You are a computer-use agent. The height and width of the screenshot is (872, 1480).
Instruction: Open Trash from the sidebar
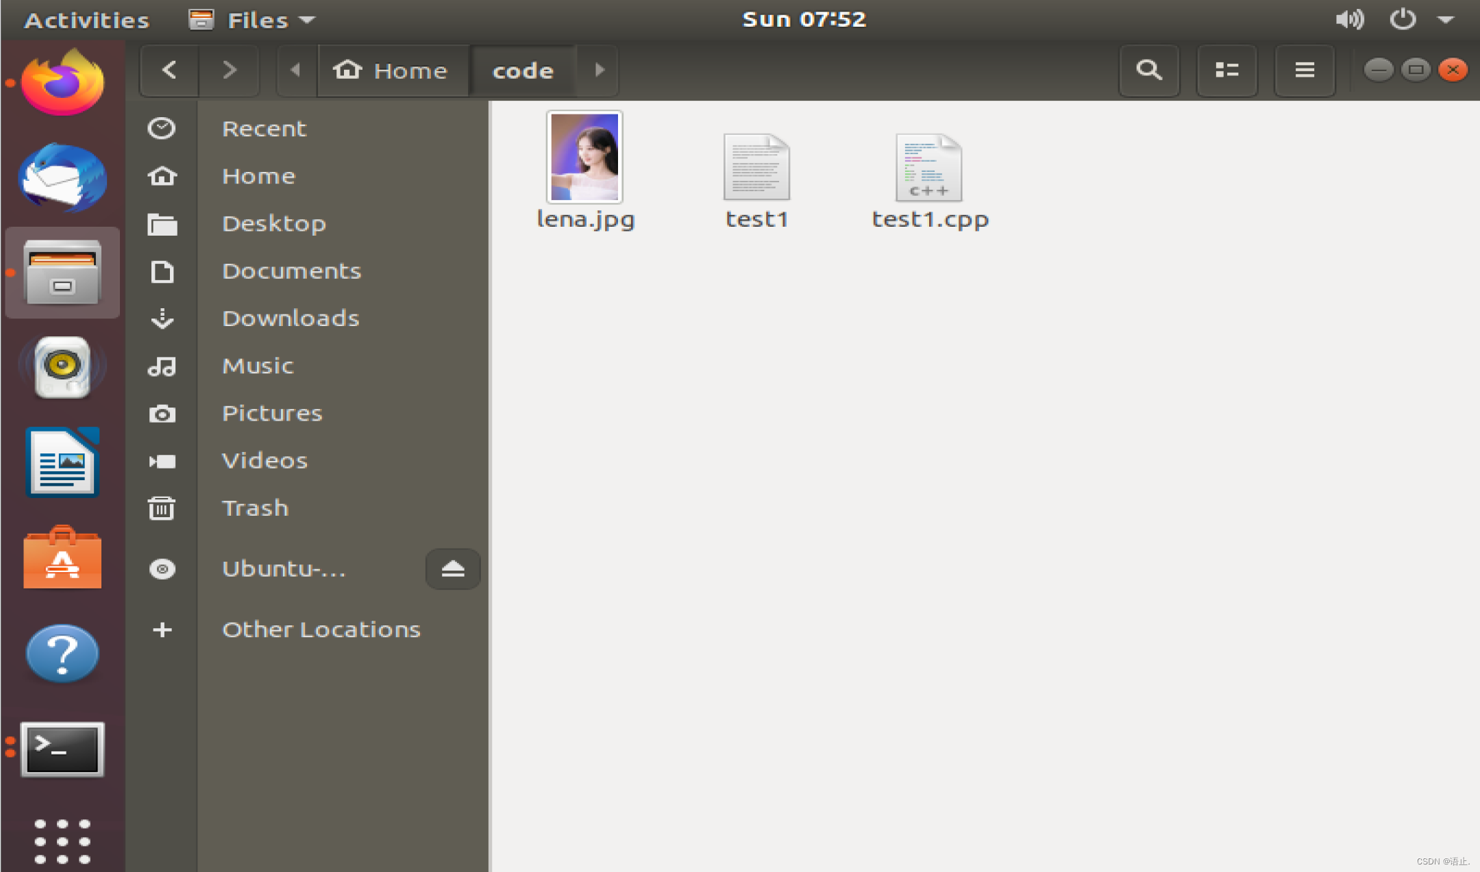(x=255, y=508)
